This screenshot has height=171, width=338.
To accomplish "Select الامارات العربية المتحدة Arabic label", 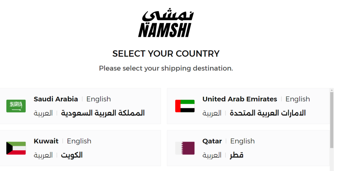I will [x=267, y=113].
